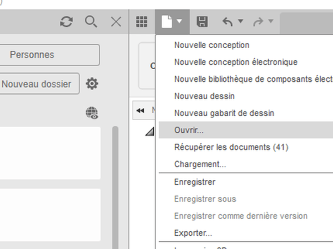The height and width of the screenshot is (249, 333).
Task: Choose Ouvrir... in the file menu
Action: (x=189, y=131)
